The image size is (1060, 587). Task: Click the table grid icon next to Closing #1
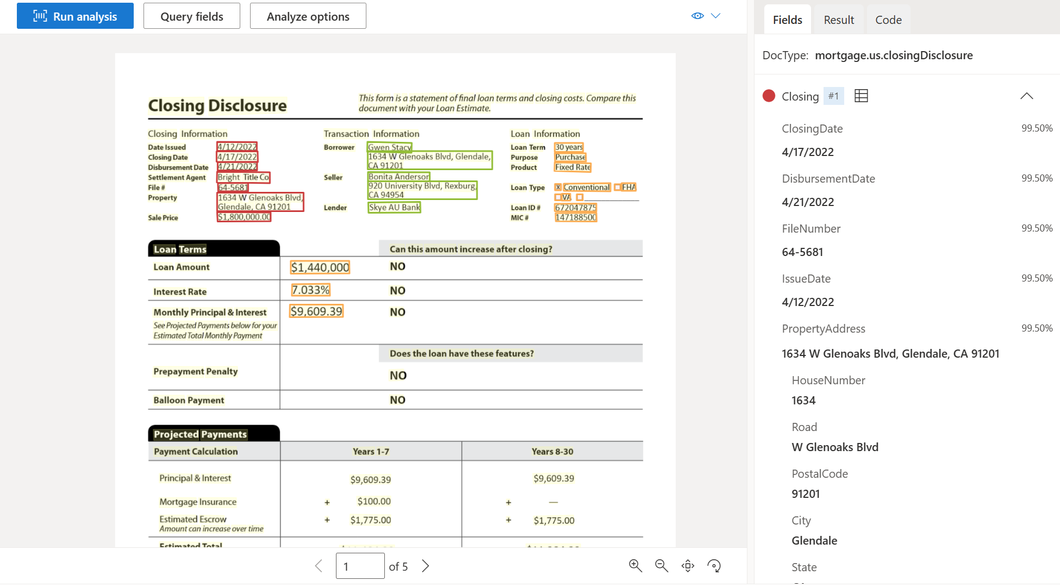[860, 95]
